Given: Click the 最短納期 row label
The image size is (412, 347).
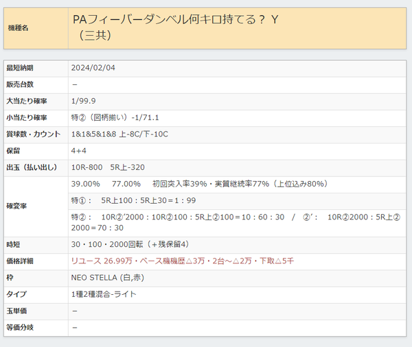Looking at the screenshot, I should 20,68.
